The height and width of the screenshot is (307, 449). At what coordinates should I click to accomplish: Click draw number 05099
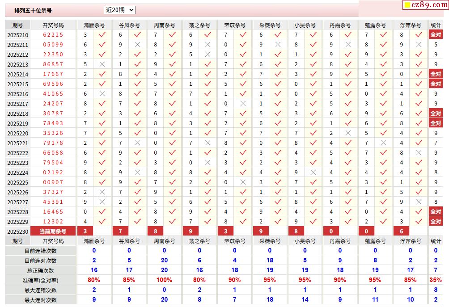(53, 45)
